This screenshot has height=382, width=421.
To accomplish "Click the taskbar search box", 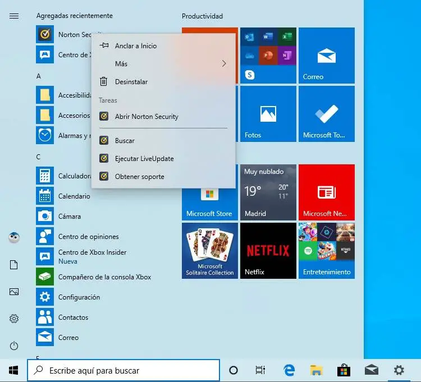I will 123,370.
